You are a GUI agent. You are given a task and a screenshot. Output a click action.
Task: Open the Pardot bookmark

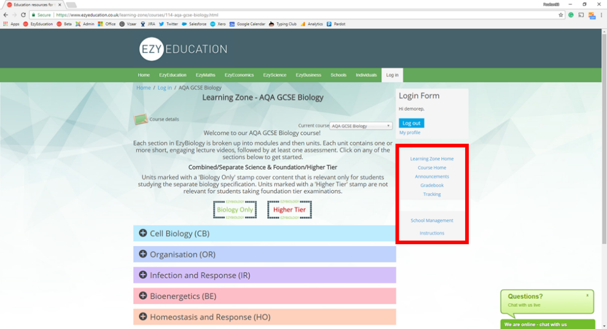pos(335,24)
